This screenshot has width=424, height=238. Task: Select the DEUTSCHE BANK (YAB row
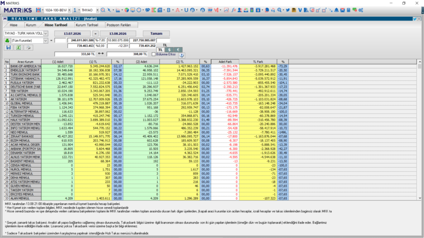pyautogui.click(x=146, y=87)
